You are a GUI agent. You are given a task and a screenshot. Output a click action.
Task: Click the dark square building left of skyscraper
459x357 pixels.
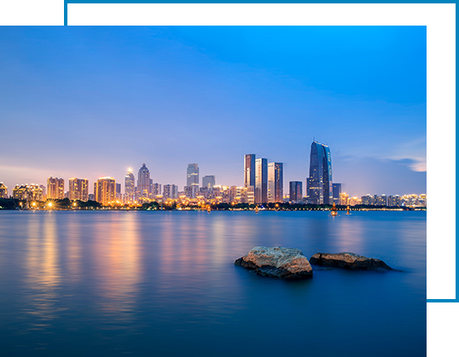pyautogui.click(x=296, y=192)
